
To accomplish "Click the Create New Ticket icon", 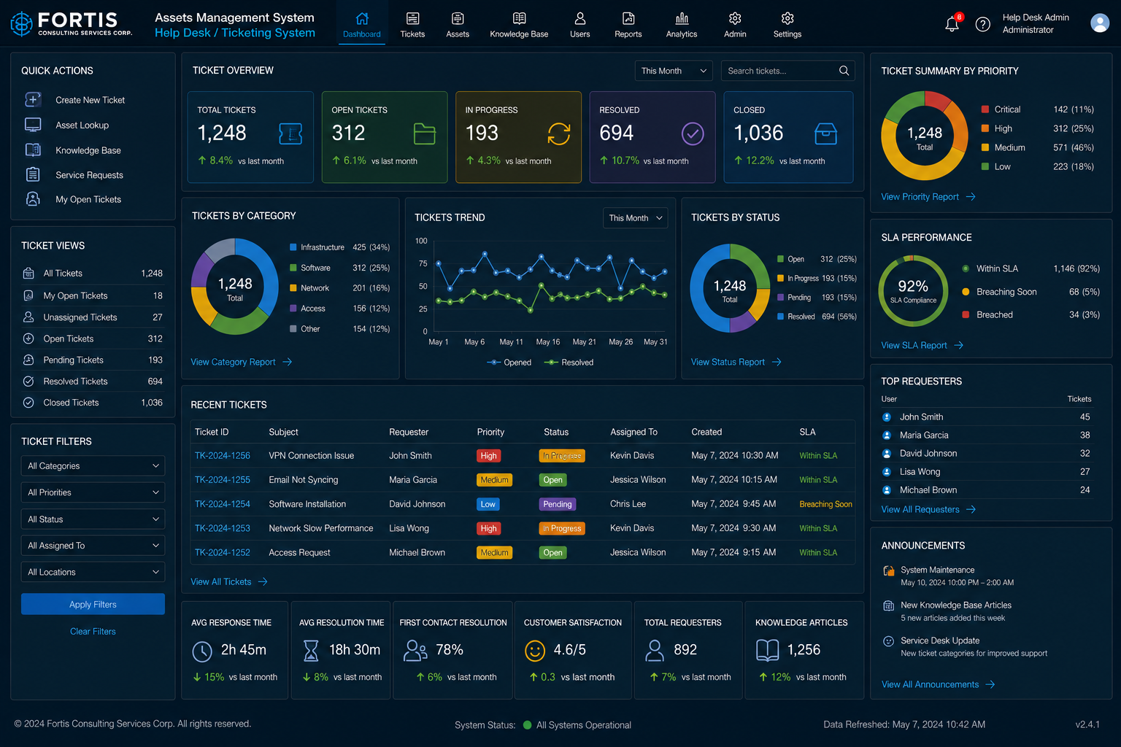I will click(33, 100).
